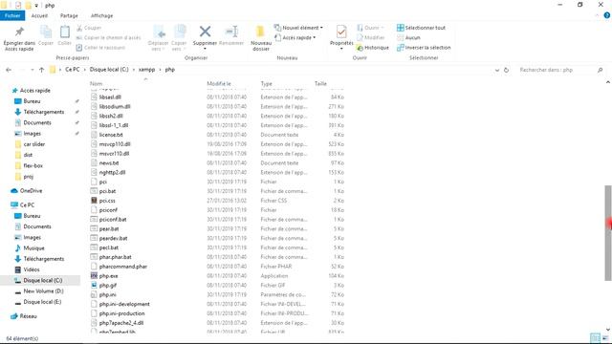
Task: Open the address bar history dropdown
Action: [497, 70]
